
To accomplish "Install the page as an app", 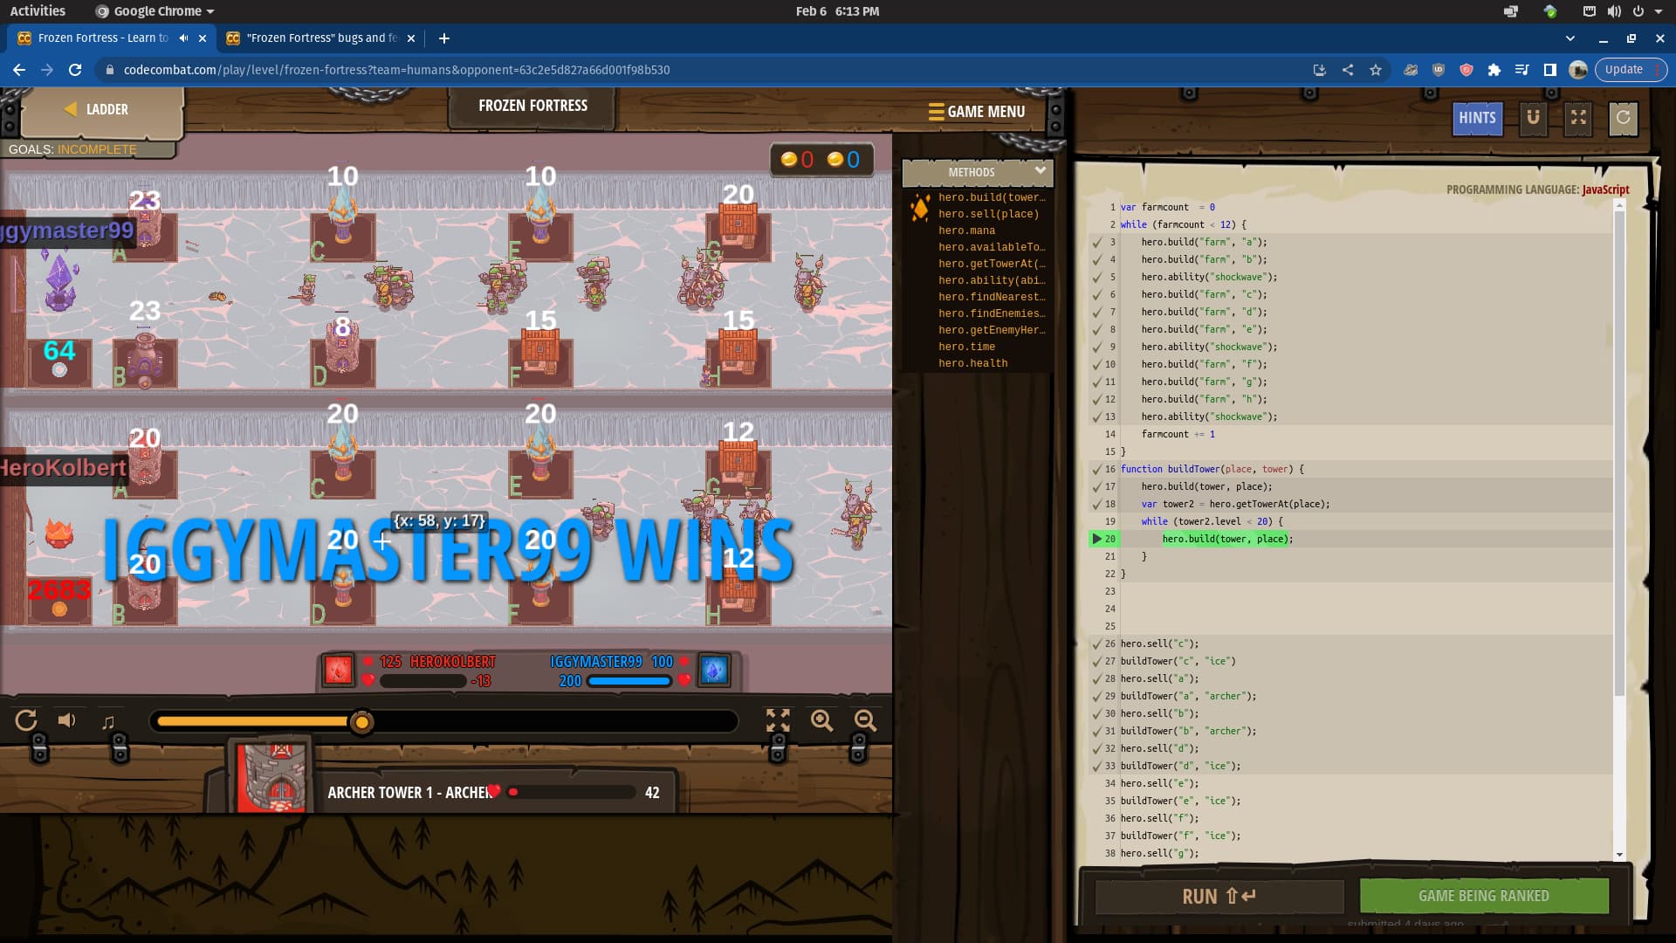I will click(x=1319, y=70).
